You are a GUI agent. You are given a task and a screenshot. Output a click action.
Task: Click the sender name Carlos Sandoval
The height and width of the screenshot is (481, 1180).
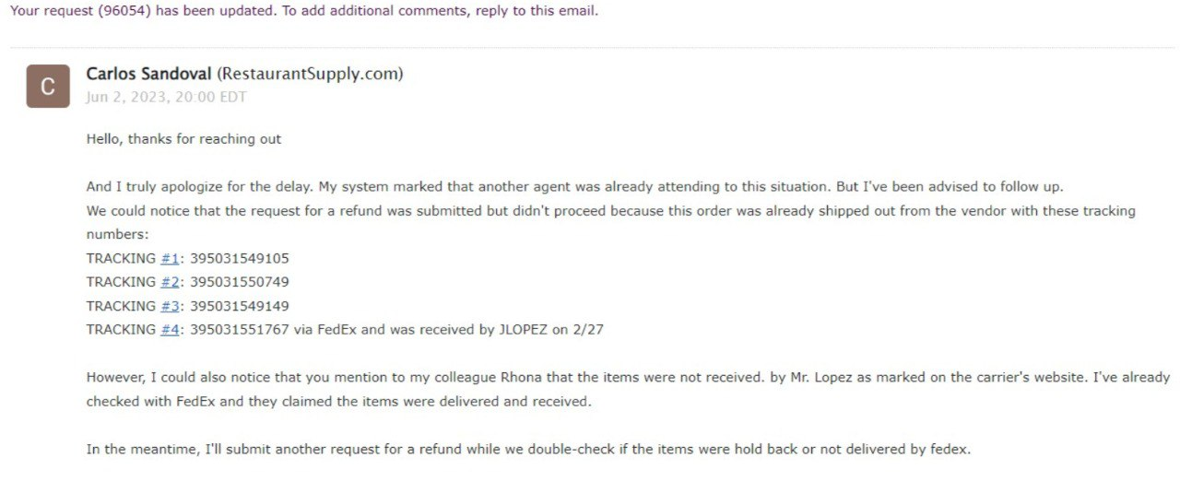[149, 74]
